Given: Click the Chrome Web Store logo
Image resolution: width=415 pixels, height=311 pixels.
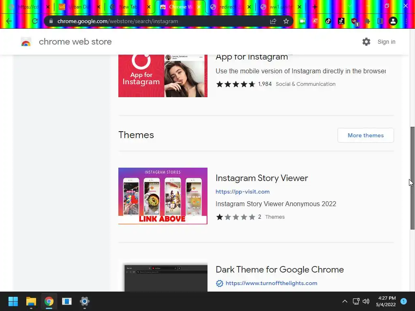Looking at the screenshot, I should pyautogui.click(x=26, y=42).
